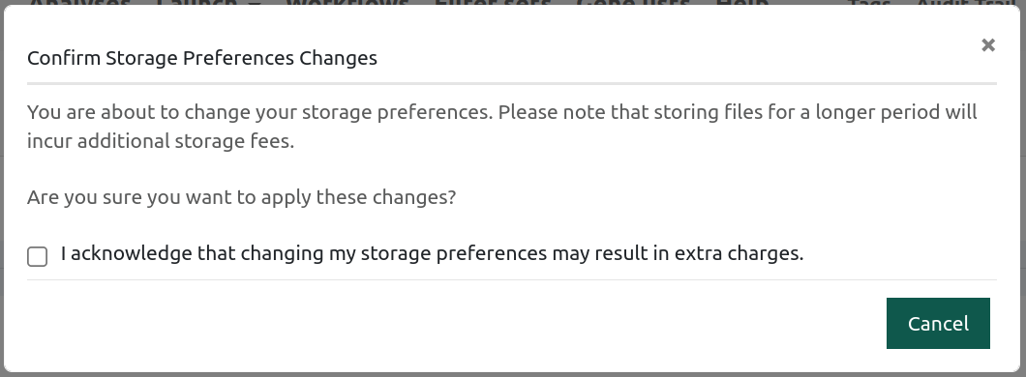Close the dialog with the X icon
The height and width of the screenshot is (377, 1026).
pyautogui.click(x=988, y=45)
